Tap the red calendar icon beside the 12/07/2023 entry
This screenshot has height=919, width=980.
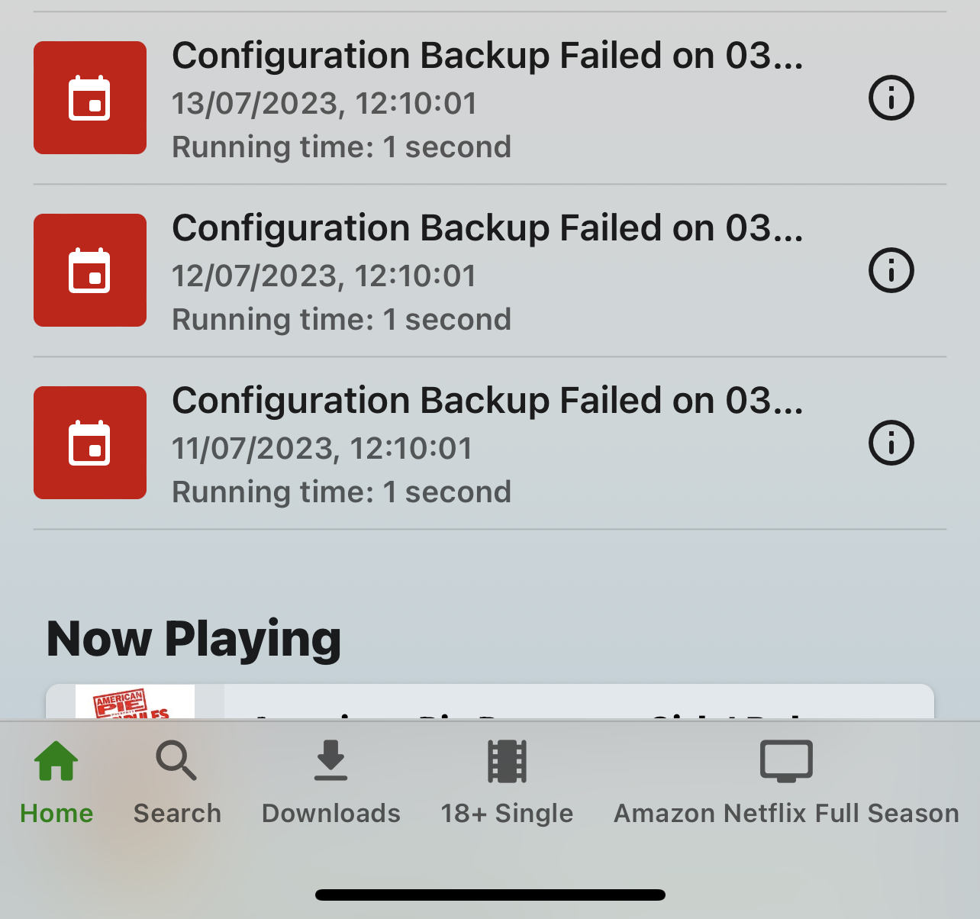[x=89, y=270]
